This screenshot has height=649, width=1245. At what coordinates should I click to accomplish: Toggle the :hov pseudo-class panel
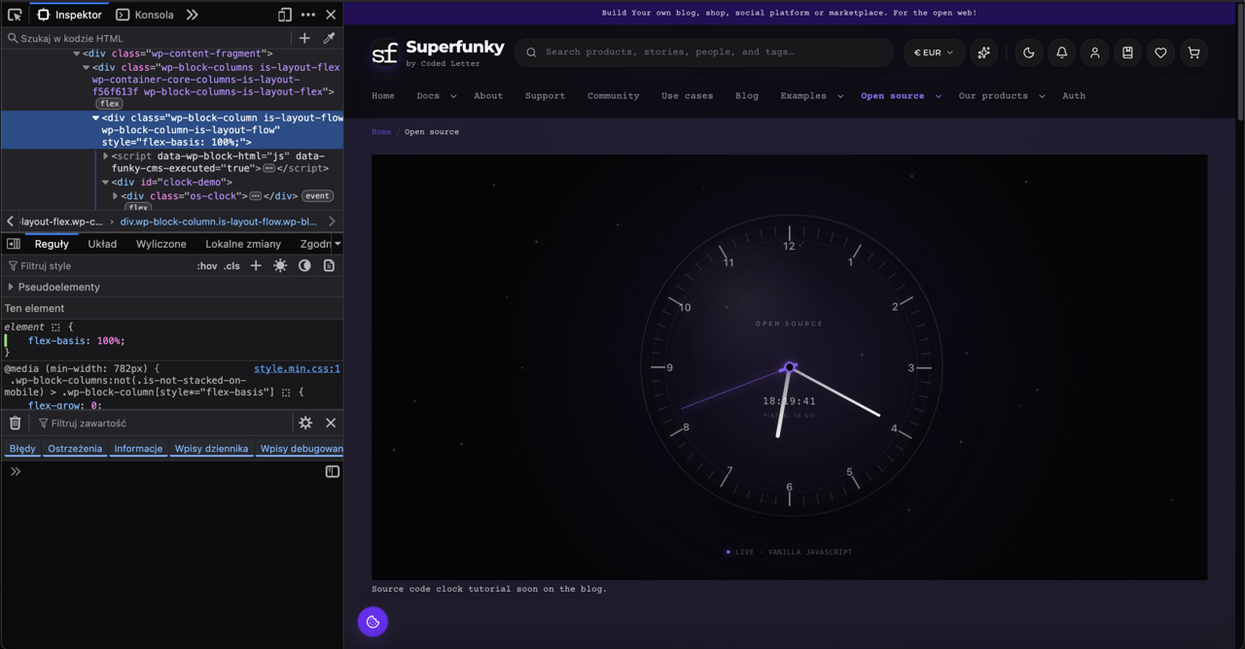coord(207,265)
